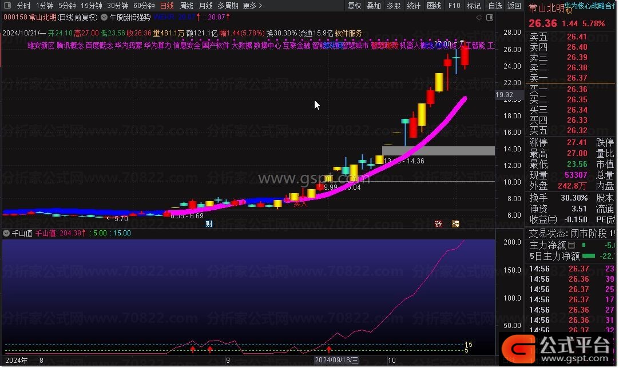This screenshot has width=619, height=368.
Task: Click the 复权 adjustment button
Action: pos(355,6)
